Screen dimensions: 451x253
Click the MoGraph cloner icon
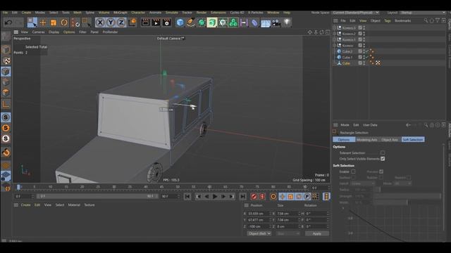pyautogui.click(x=233, y=22)
